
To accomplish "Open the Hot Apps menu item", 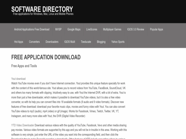I will (19, 42).
